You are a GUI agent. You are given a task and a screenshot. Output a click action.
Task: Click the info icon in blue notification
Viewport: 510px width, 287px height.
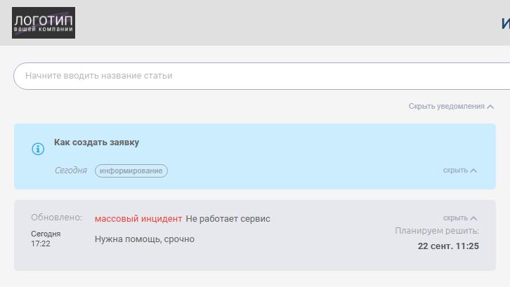(38, 149)
